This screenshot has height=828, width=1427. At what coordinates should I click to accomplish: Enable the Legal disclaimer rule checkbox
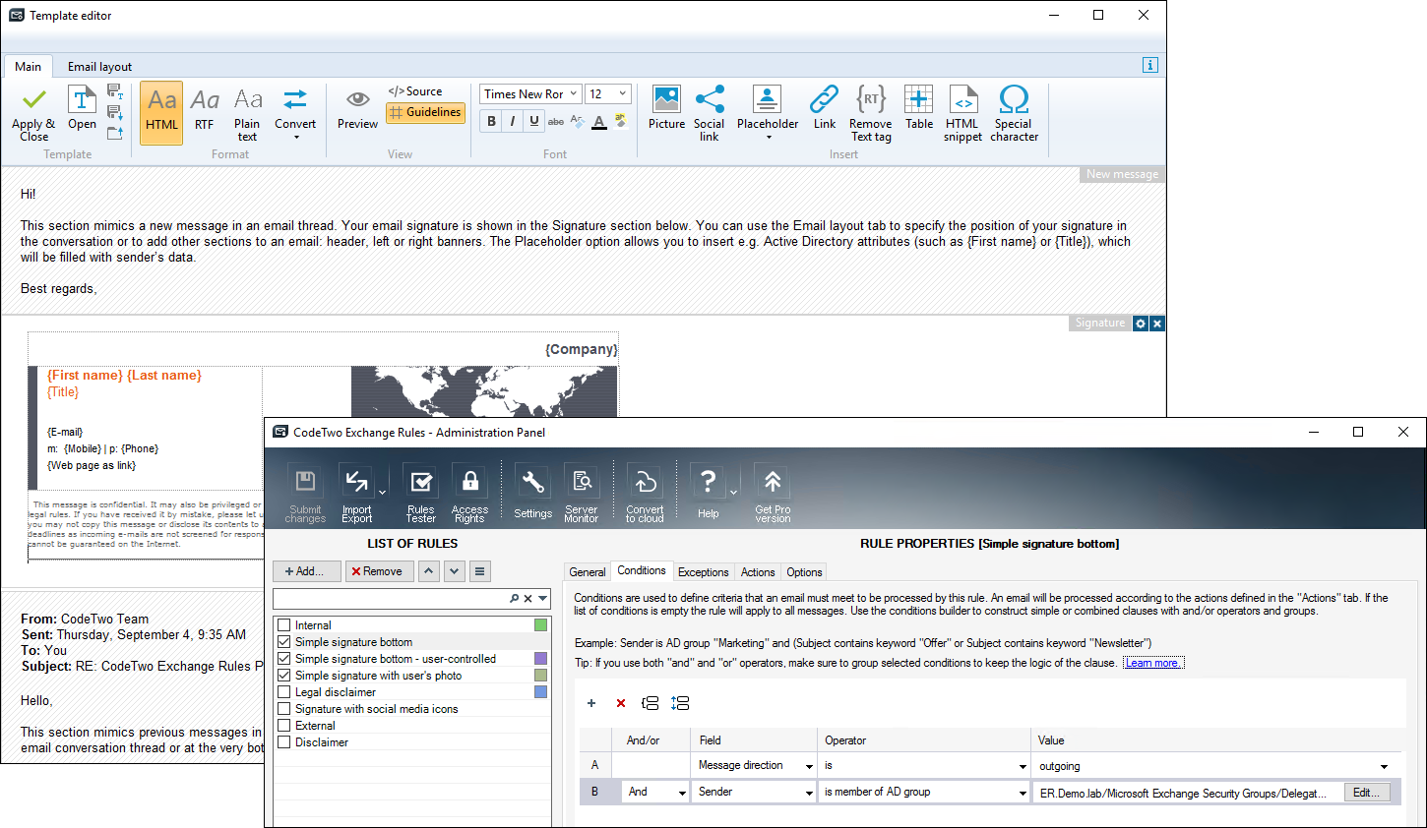(x=284, y=692)
